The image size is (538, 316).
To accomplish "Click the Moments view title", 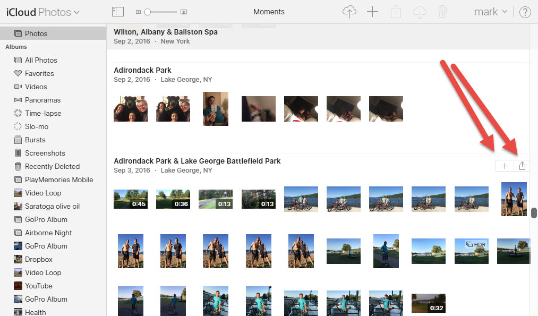I will pyautogui.click(x=269, y=12).
